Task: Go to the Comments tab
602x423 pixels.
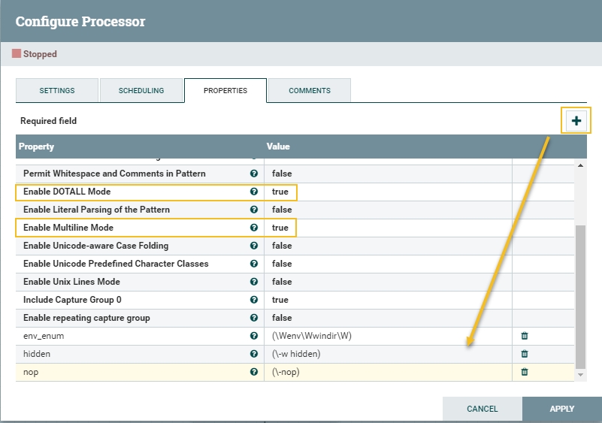Action: [310, 91]
